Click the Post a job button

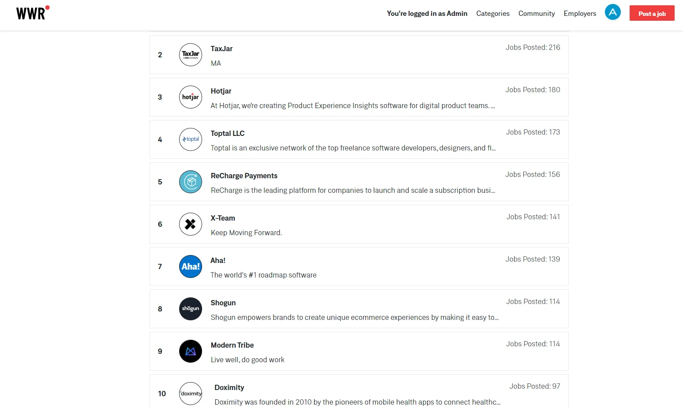(652, 13)
